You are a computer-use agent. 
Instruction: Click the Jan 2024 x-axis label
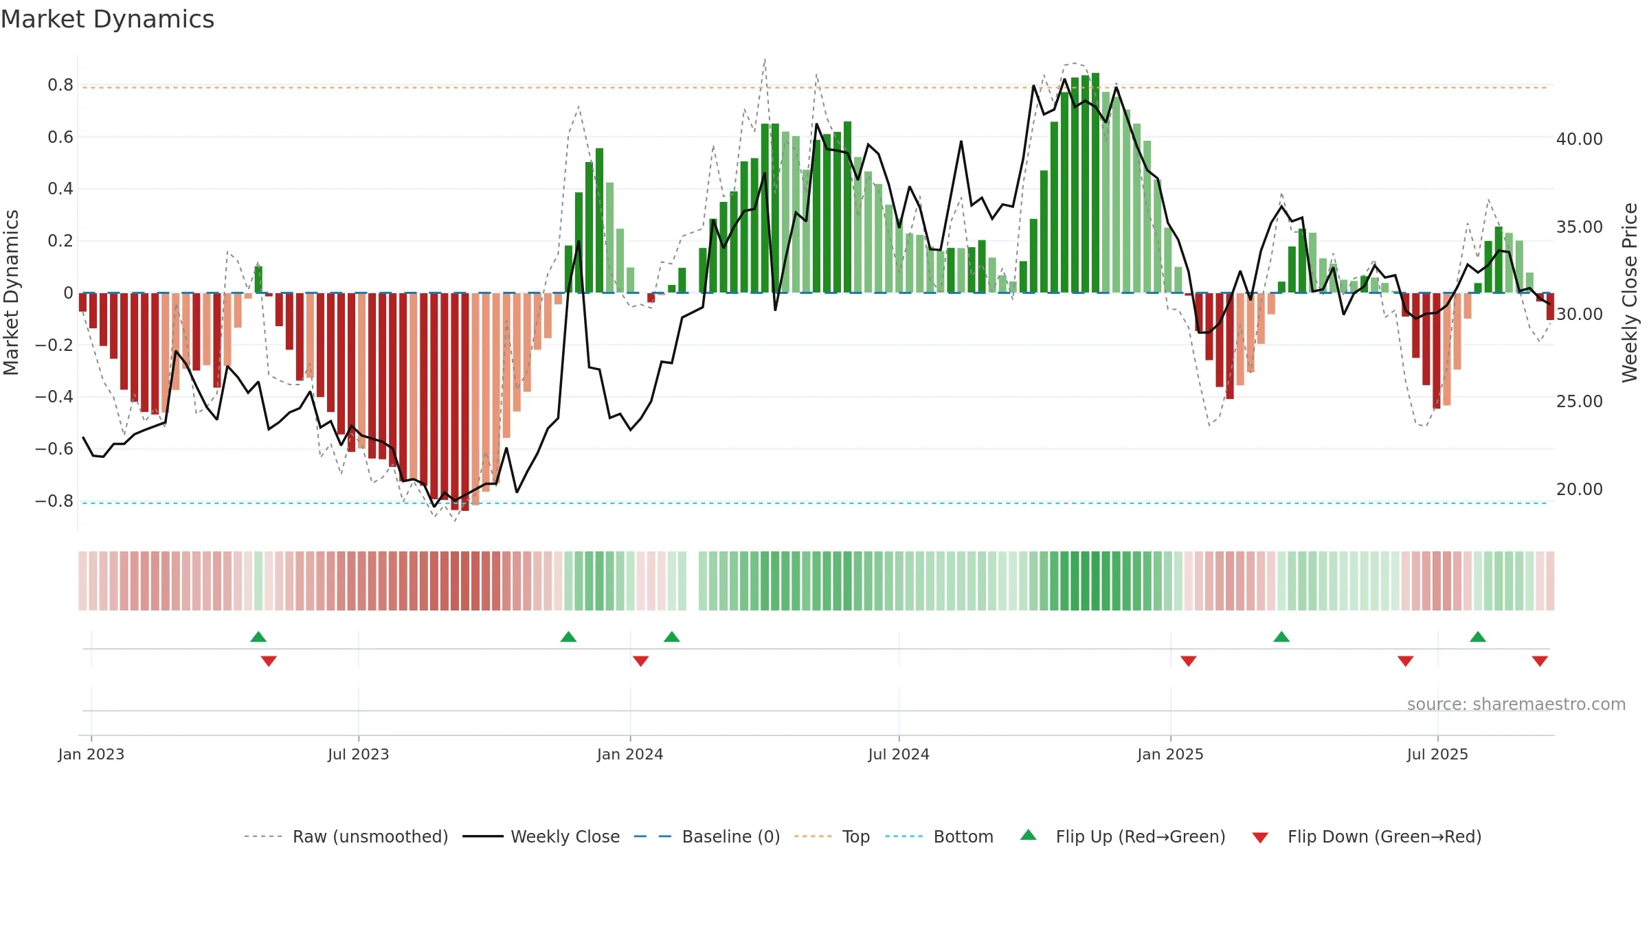630,754
